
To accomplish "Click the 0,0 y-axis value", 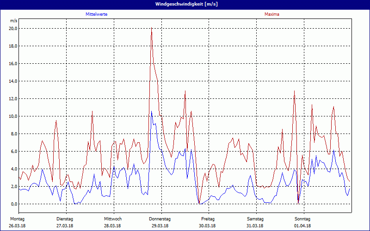I will coord(14,204).
